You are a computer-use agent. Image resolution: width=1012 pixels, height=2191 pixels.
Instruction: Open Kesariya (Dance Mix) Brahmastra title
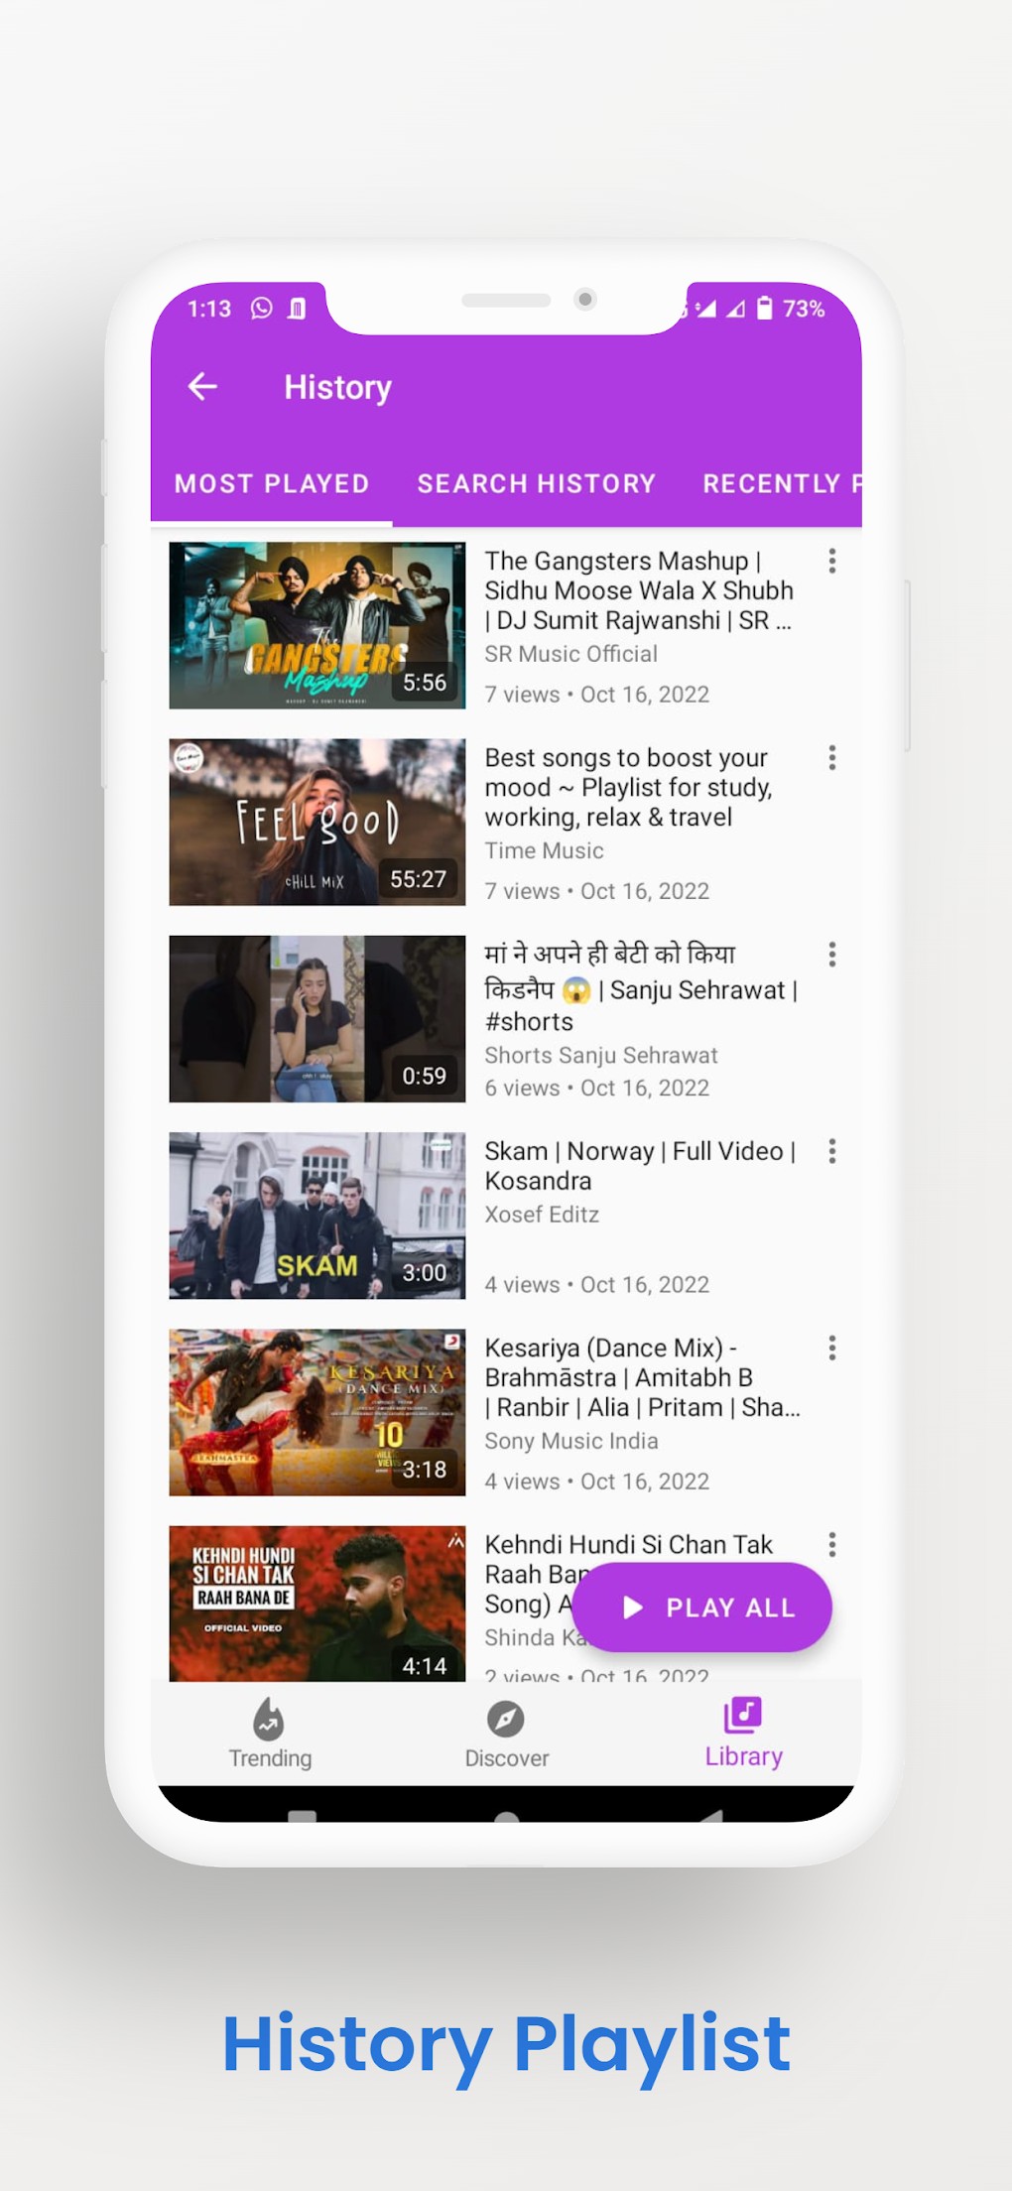643,1377
